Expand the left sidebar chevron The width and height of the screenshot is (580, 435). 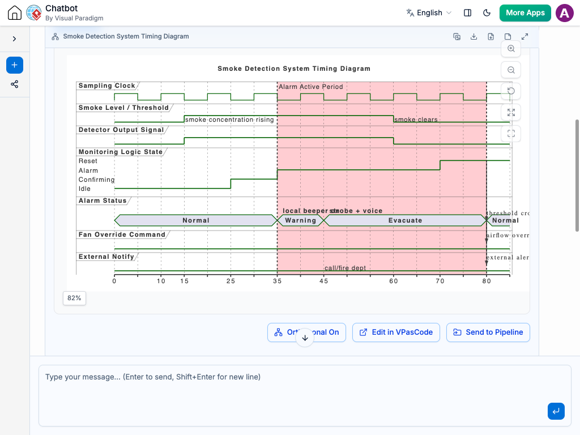[14, 39]
